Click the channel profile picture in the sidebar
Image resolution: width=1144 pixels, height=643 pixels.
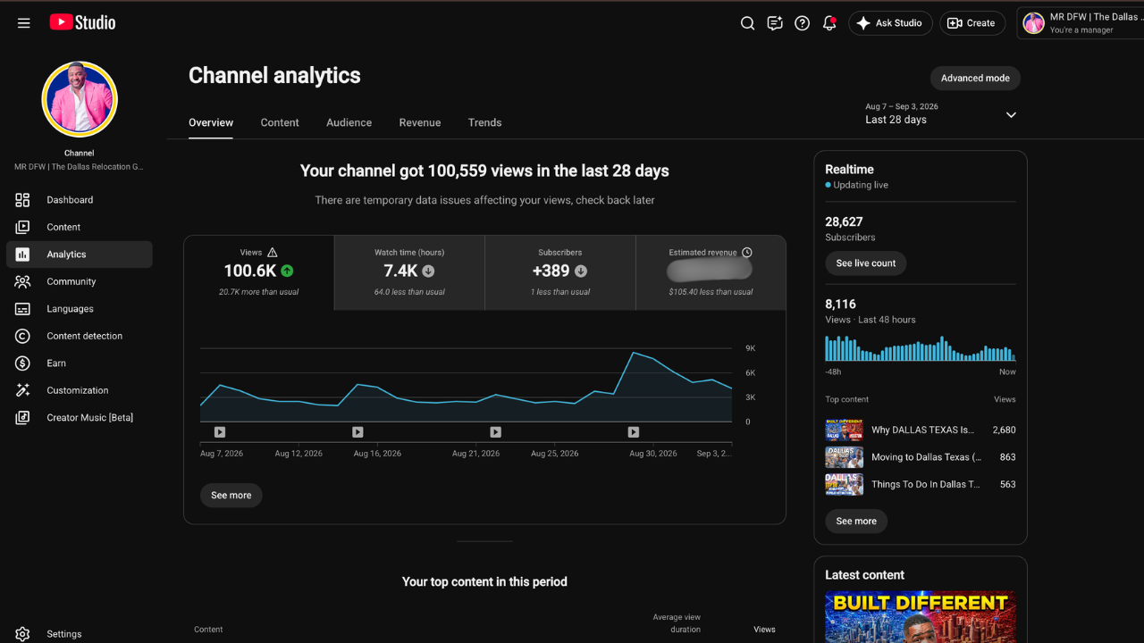[x=80, y=99]
